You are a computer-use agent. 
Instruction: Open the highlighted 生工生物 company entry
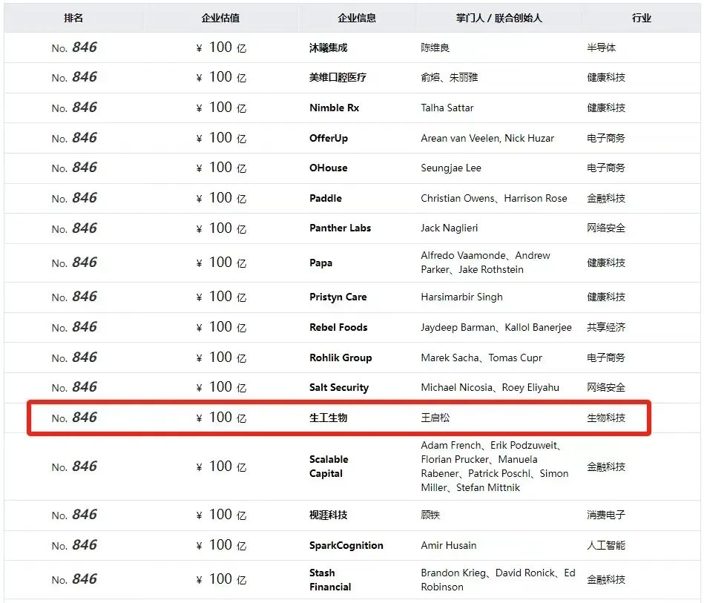coord(328,418)
